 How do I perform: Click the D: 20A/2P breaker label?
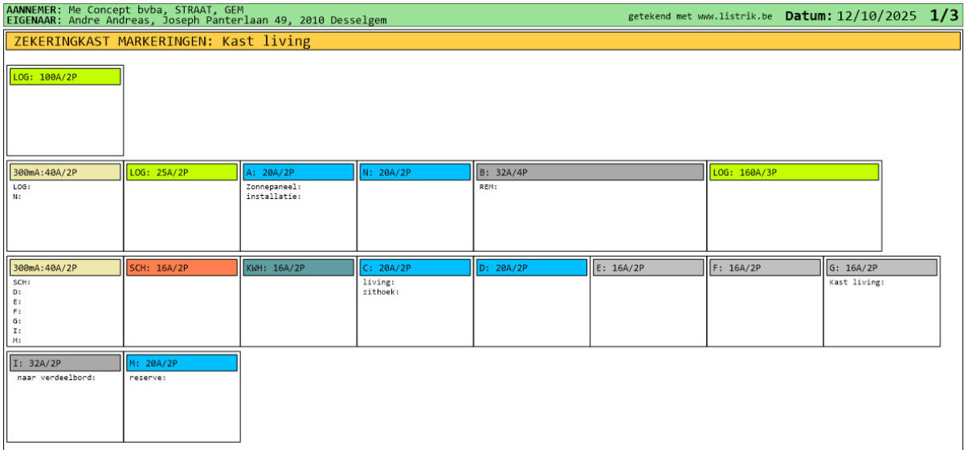click(531, 268)
